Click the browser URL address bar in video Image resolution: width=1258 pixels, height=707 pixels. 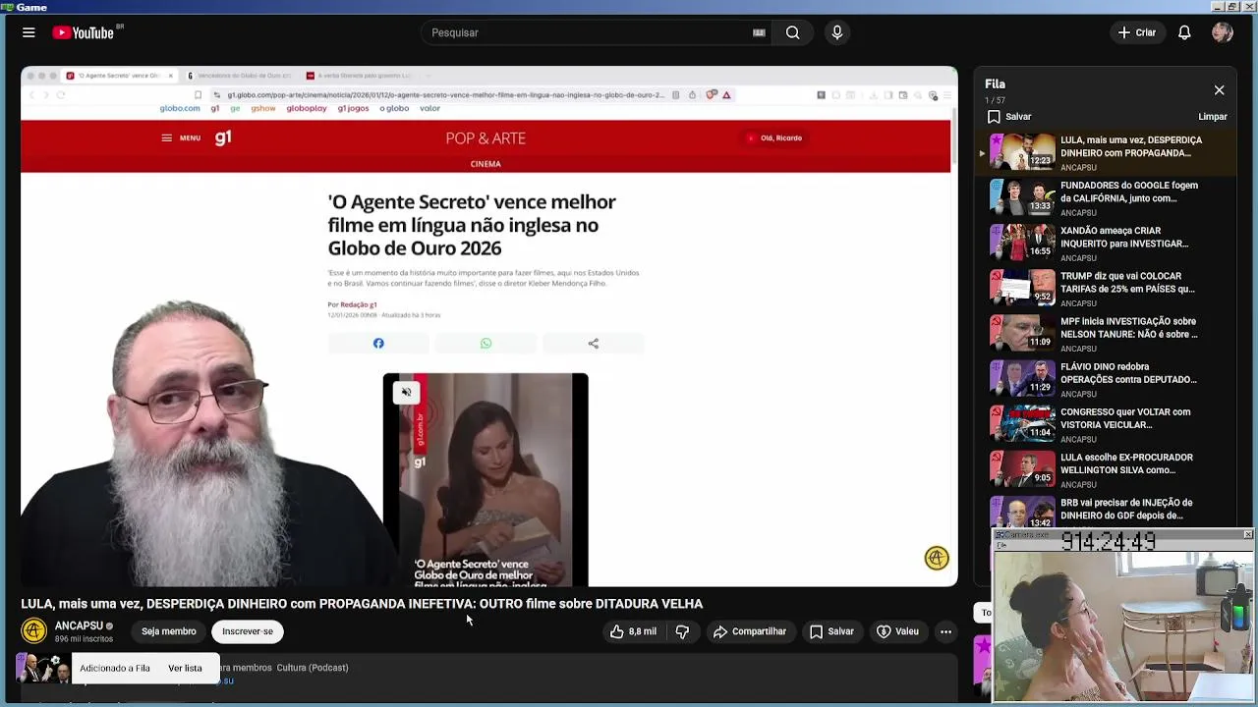pos(444,95)
